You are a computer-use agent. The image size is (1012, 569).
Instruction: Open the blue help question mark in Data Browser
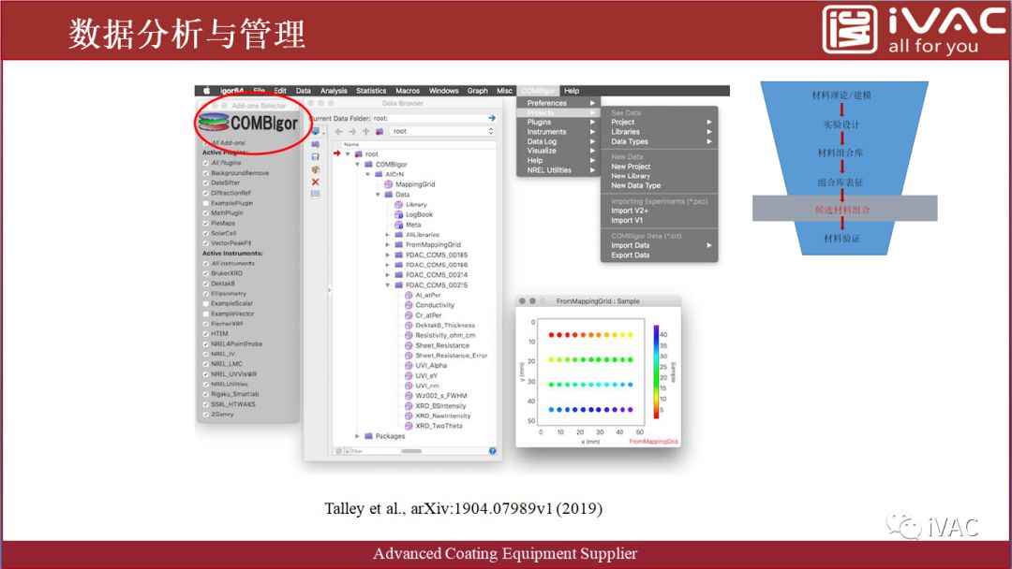coord(493,451)
